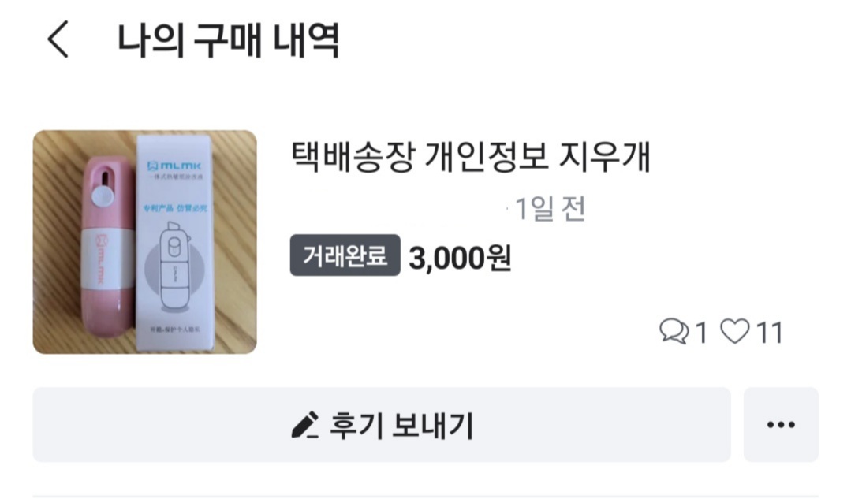Click the blue MLMK logo on box

(x=175, y=166)
